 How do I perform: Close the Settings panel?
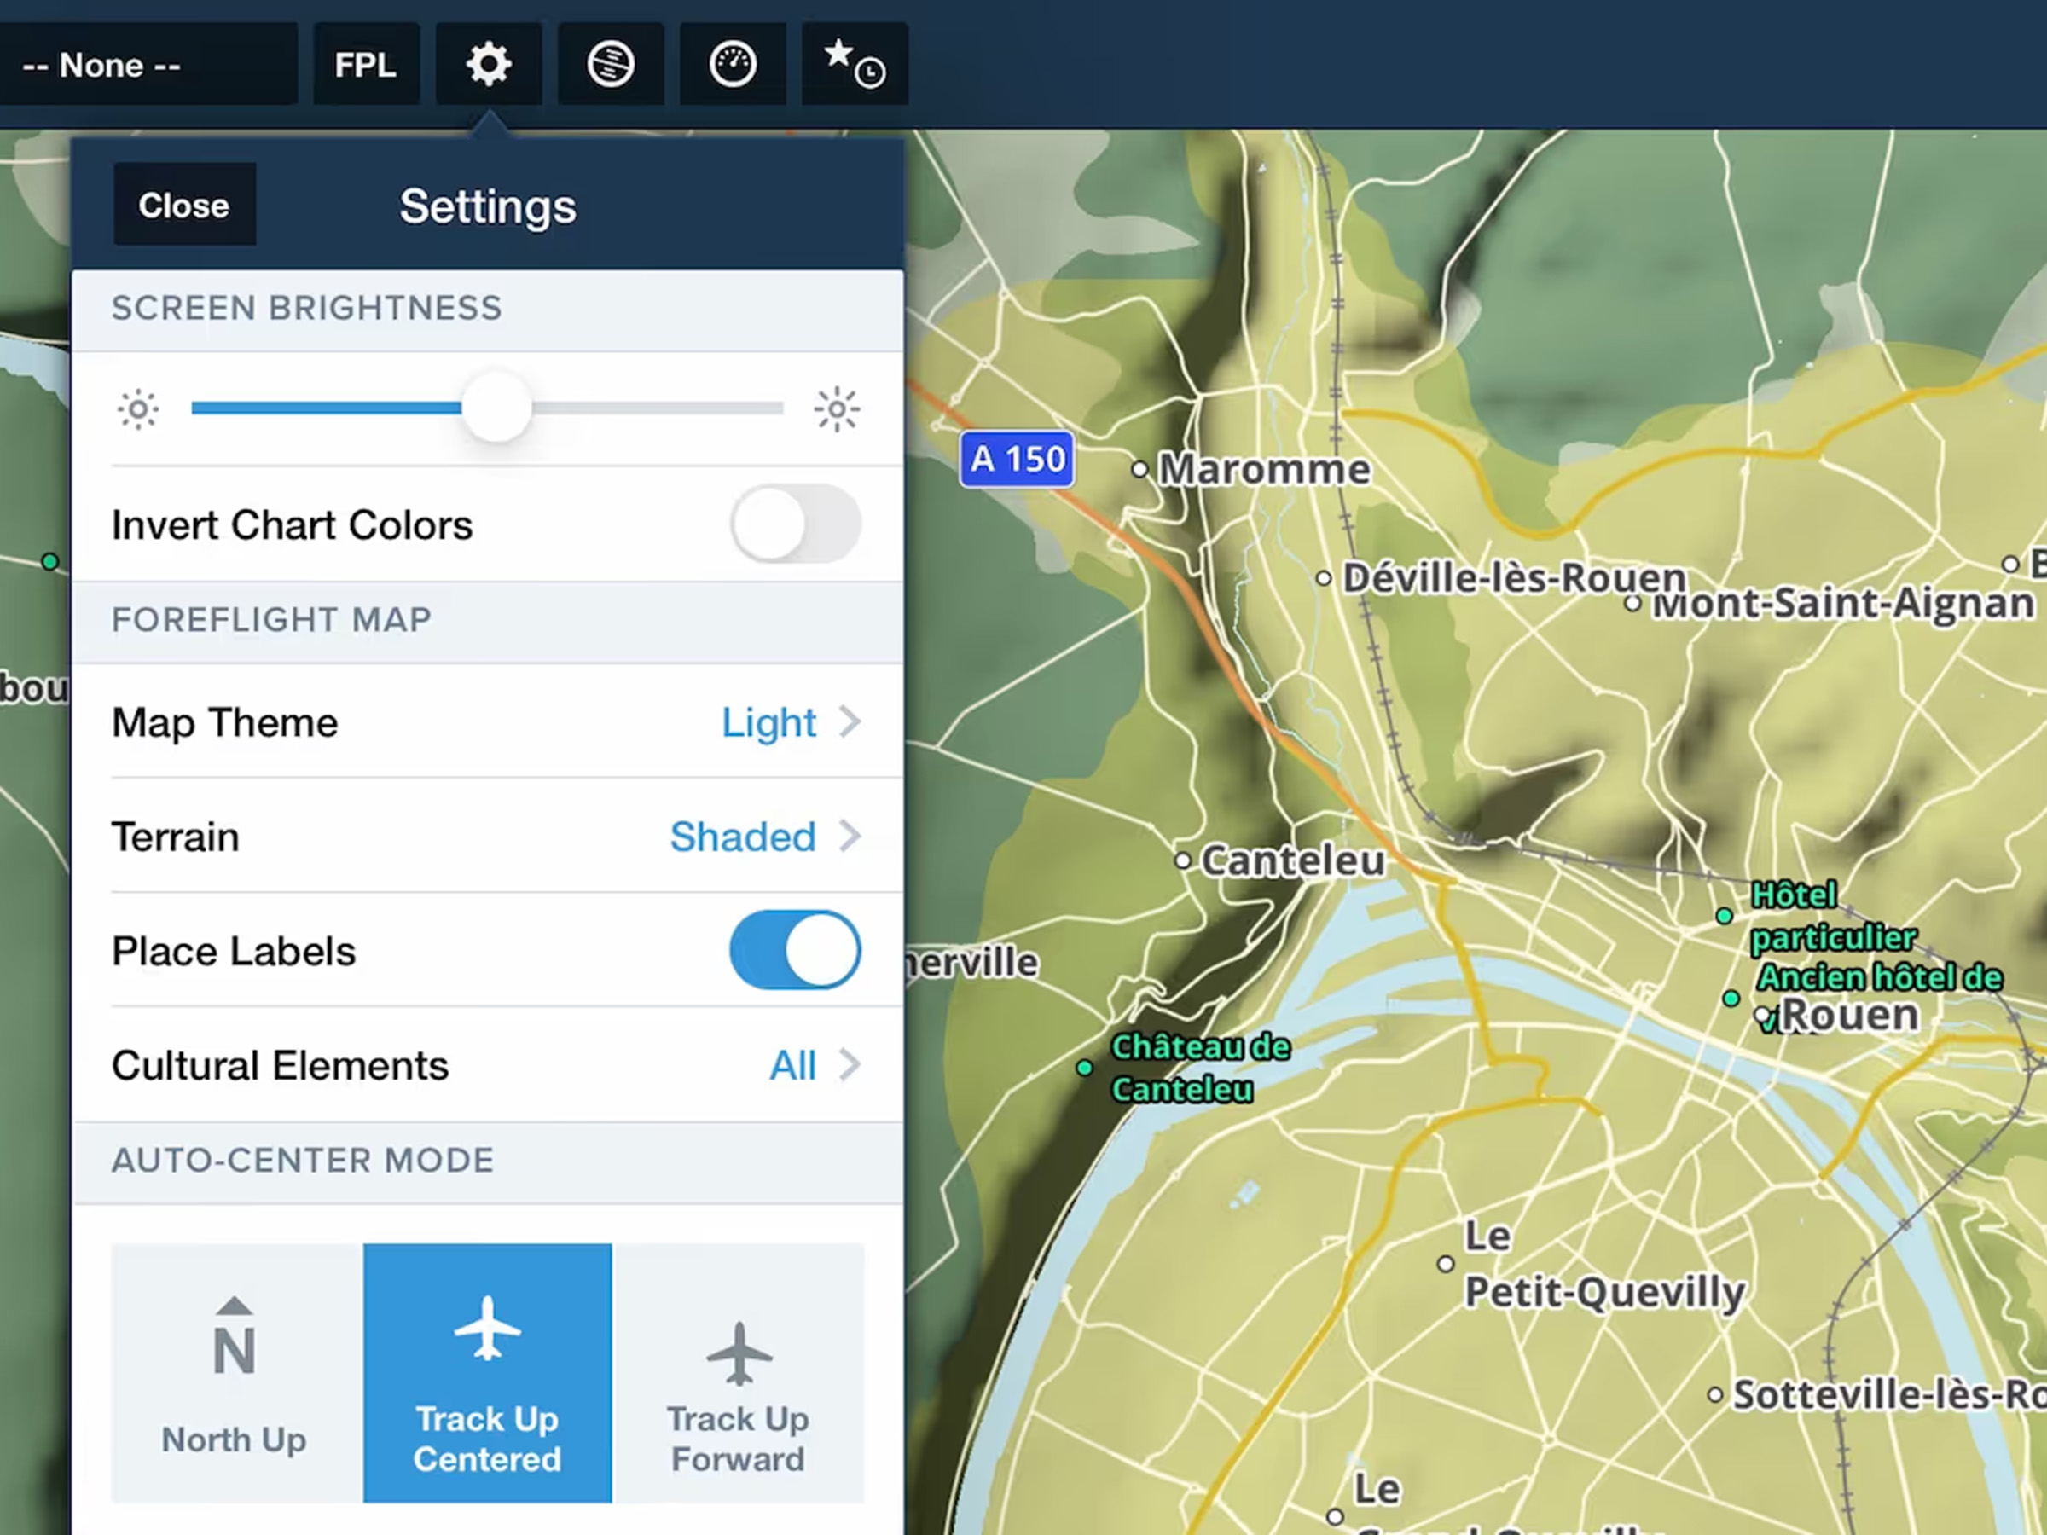click(184, 206)
